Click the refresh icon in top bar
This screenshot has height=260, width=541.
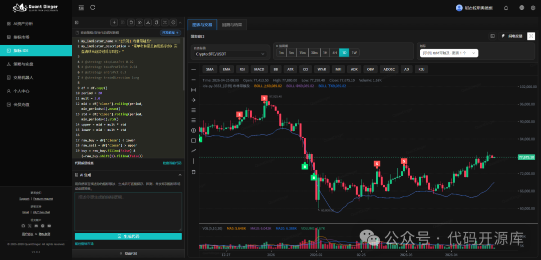tap(93, 7)
